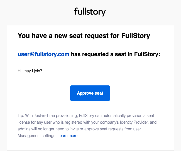Click the fullstory logo at top
Image resolution: width=181 pixels, height=151 pixels.
pos(90,12)
